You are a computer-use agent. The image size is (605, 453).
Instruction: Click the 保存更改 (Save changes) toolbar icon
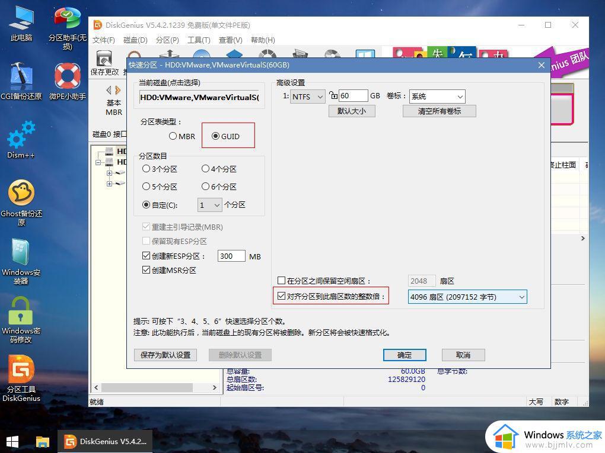tap(104, 63)
